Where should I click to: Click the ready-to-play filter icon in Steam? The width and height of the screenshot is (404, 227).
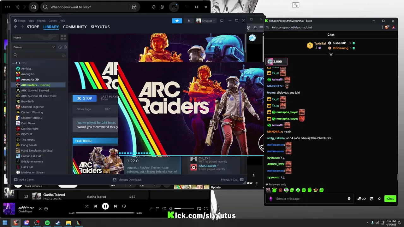65,47
